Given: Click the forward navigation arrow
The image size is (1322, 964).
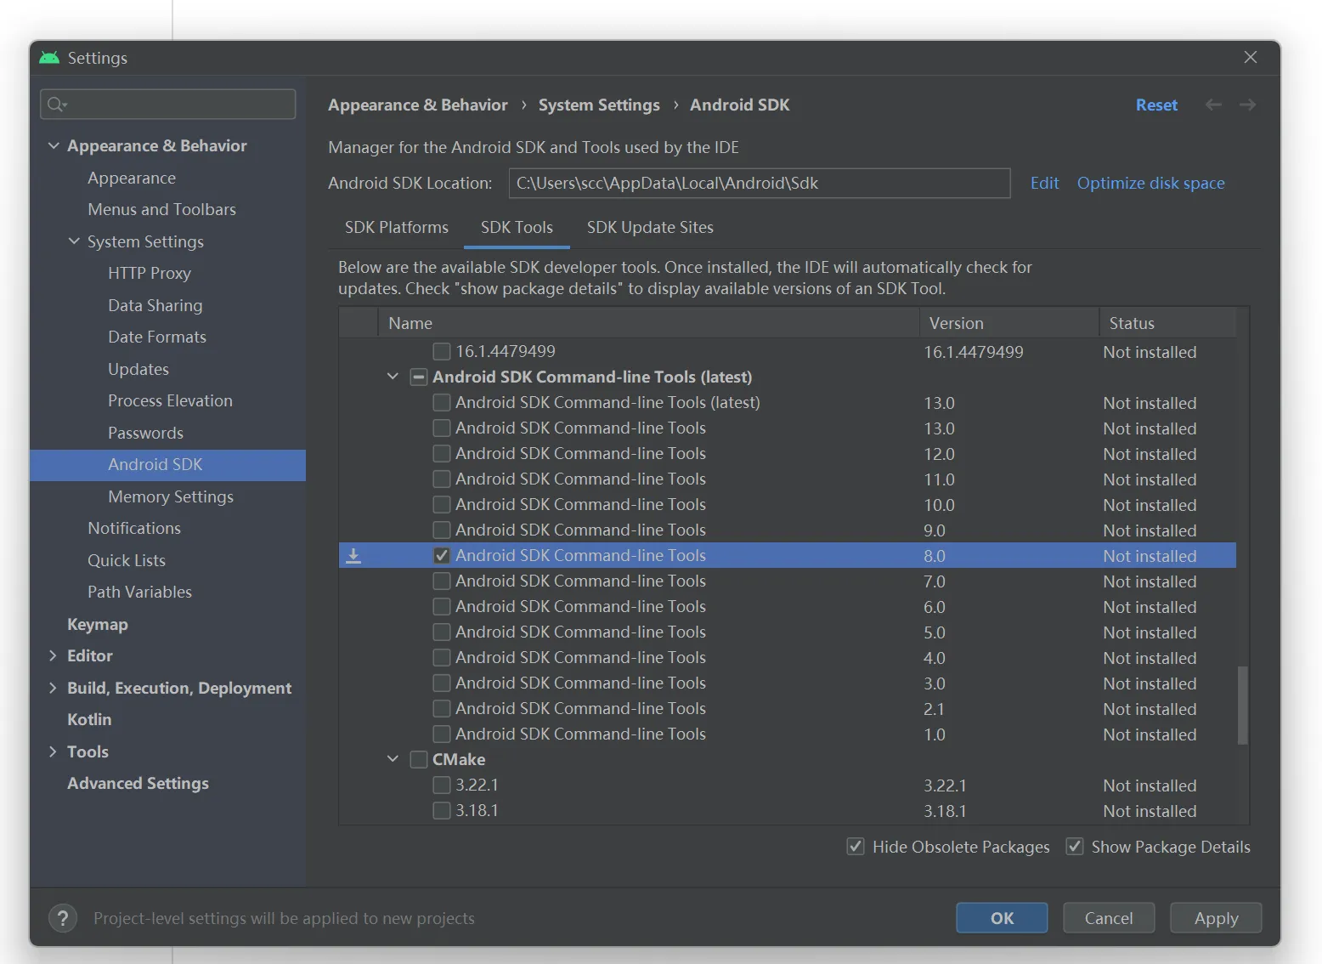Looking at the screenshot, I should click(1247, 105).
